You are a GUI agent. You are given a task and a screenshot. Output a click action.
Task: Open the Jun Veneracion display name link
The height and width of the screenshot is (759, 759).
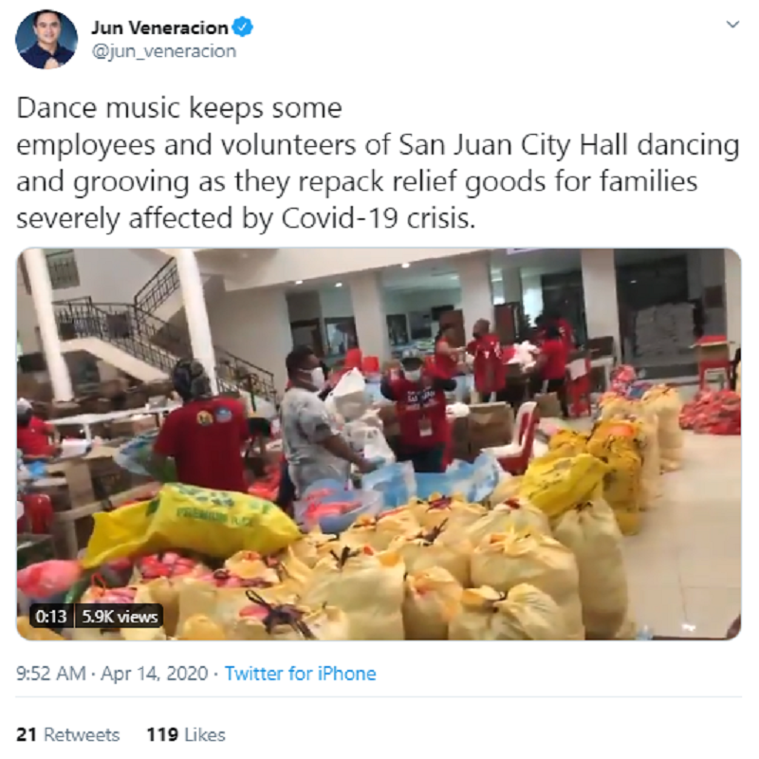(x=159, y=28)
